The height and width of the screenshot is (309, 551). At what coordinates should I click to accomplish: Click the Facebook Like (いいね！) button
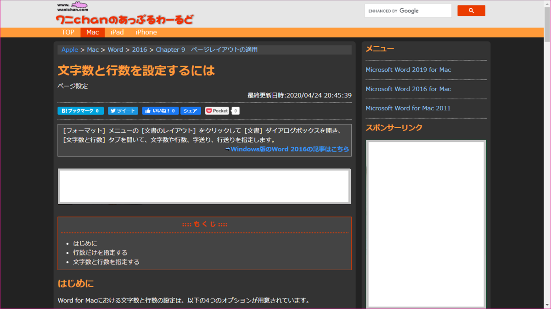[x=160, y=111]
